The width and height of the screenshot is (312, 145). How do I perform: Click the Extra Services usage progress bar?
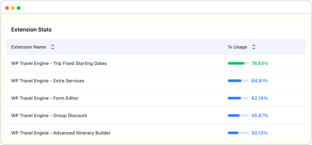238,81
